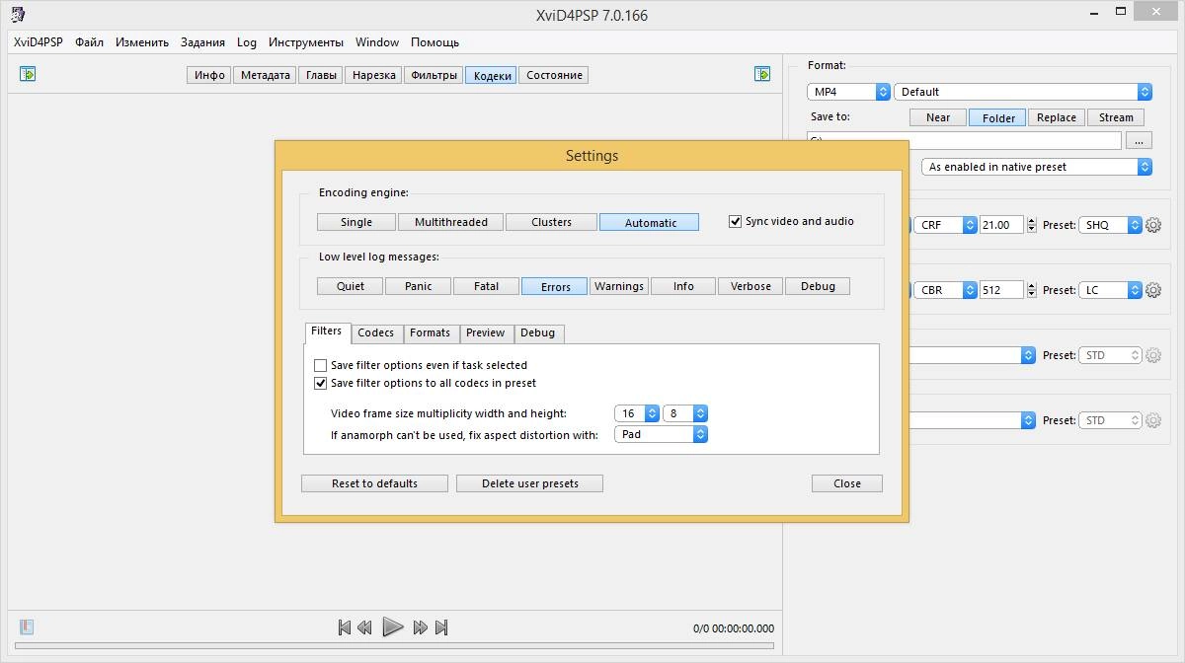The height and width of the screenshot is (663, 1185).
Task: Open the MP4 format dropdown
Action: (x=848, y=92)
